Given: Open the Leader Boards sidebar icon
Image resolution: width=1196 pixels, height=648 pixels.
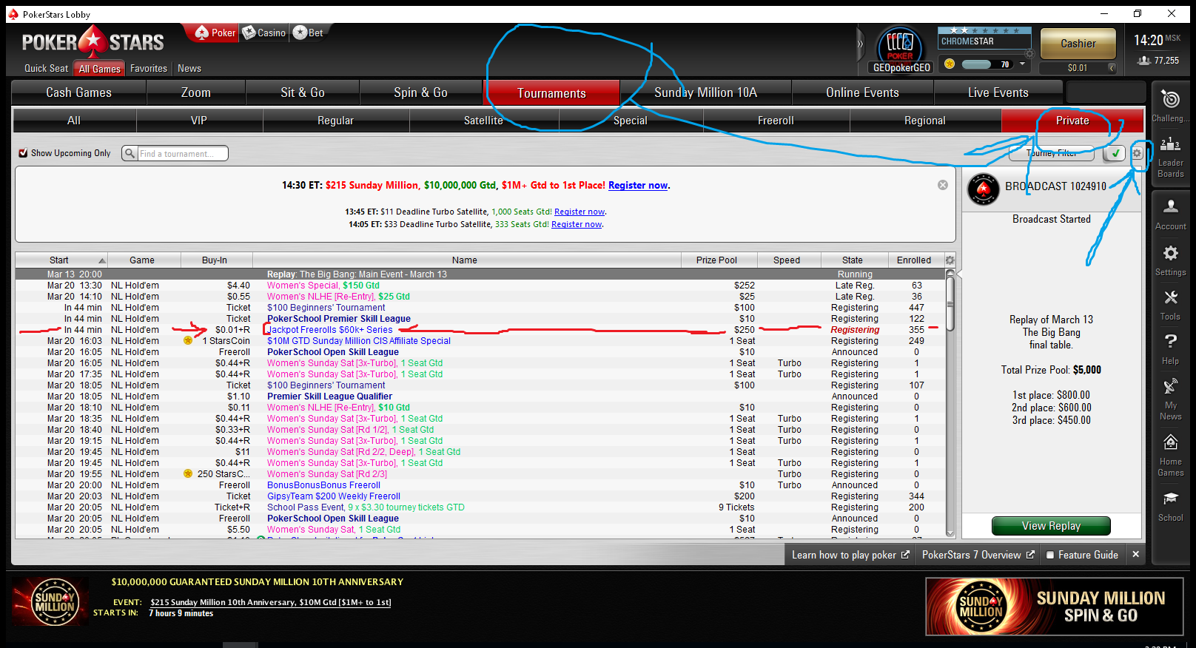Looking at the screenshot, I should pos(1170,157).
